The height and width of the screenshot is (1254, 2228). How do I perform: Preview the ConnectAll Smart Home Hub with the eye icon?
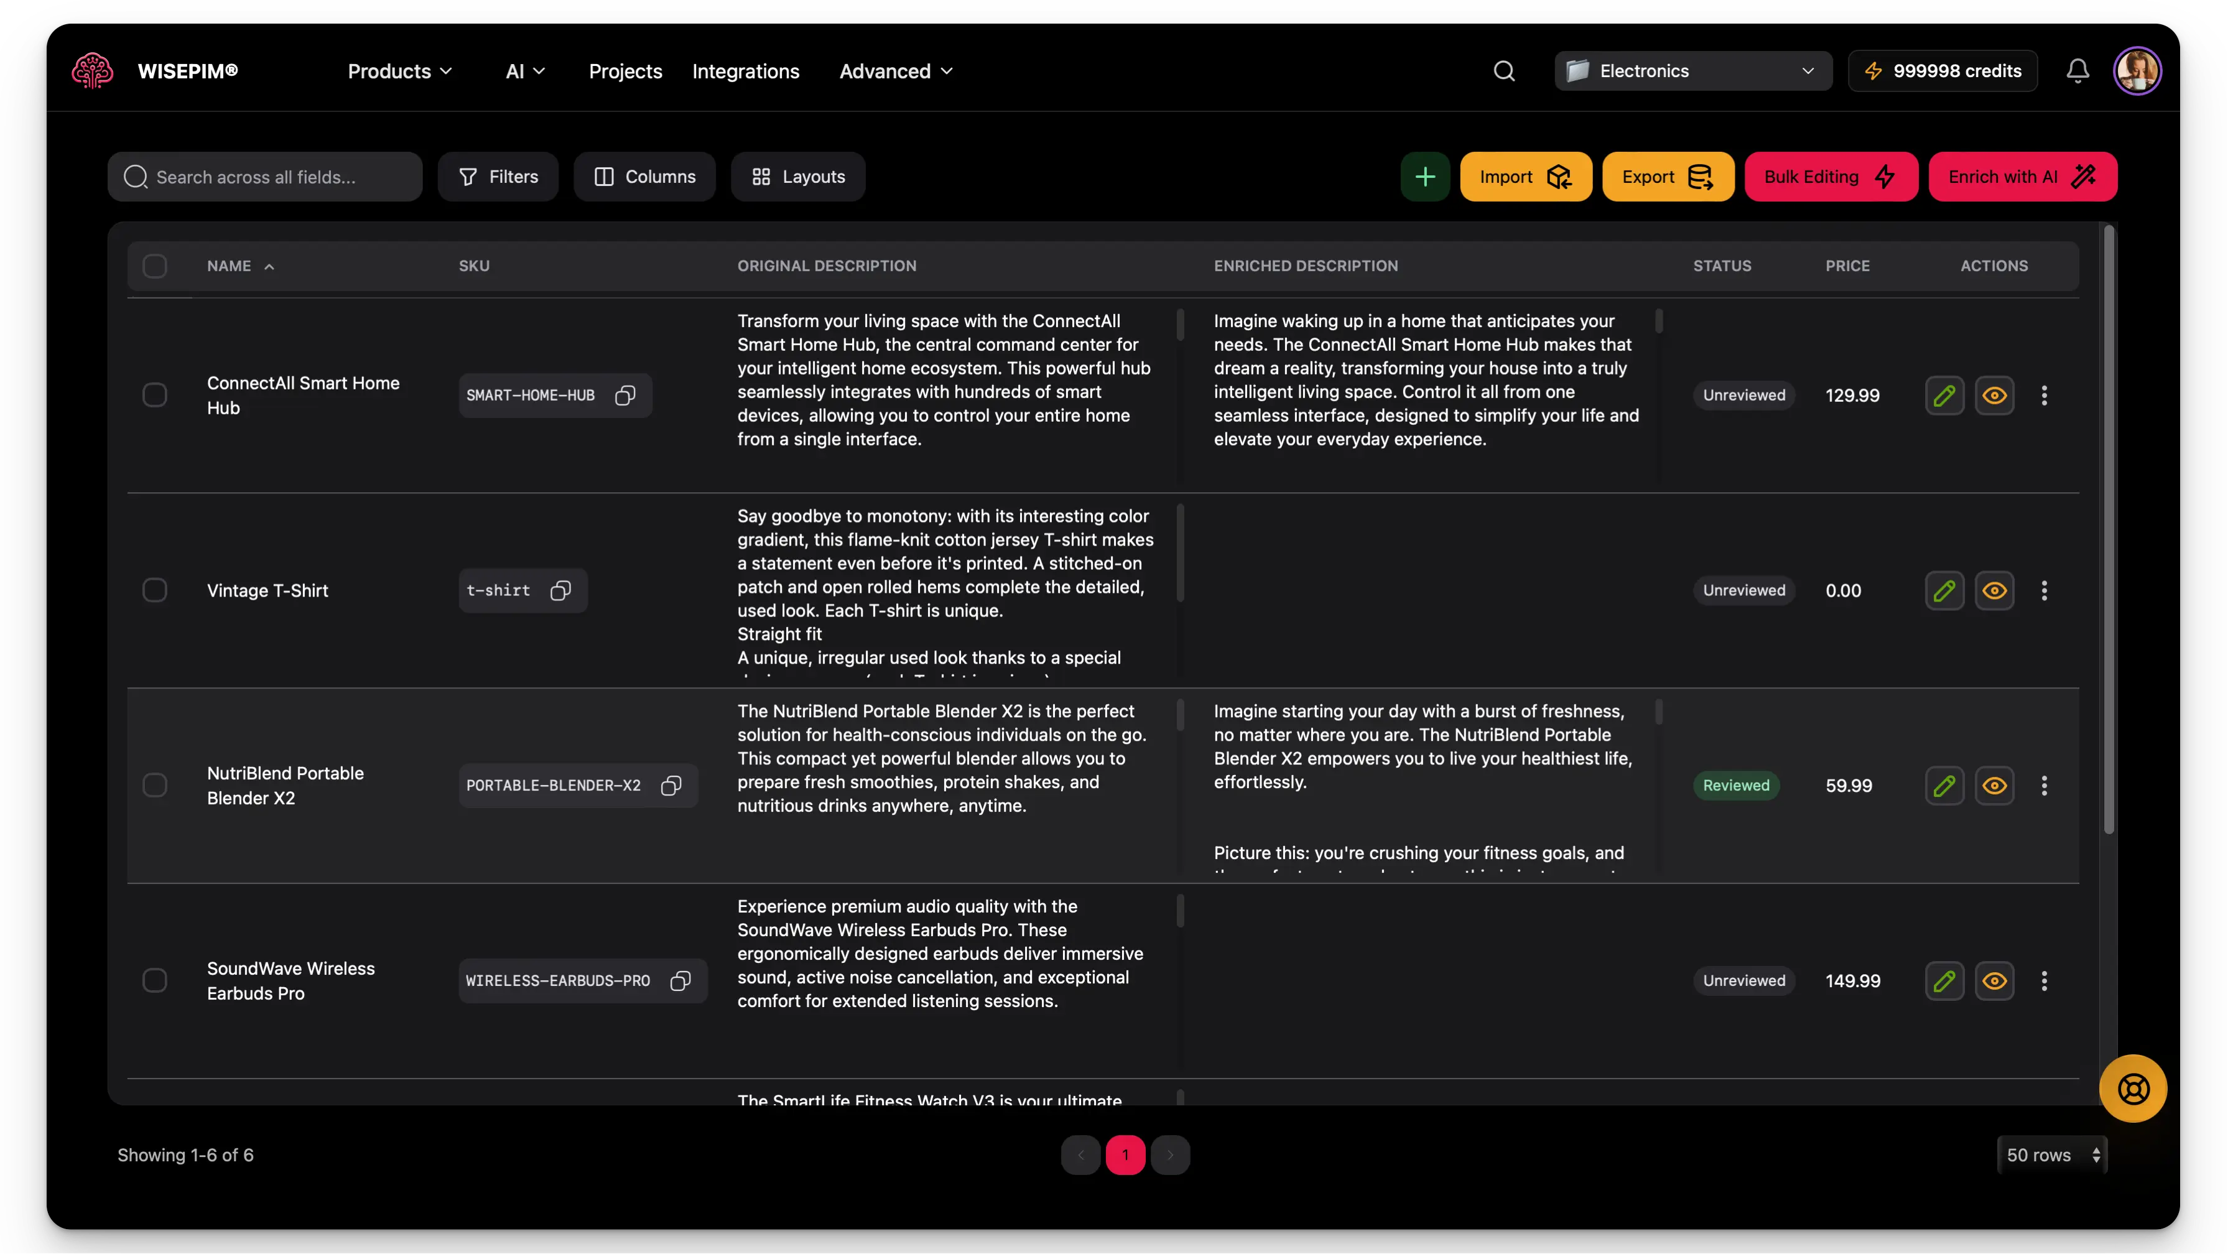coord(1995,395)
